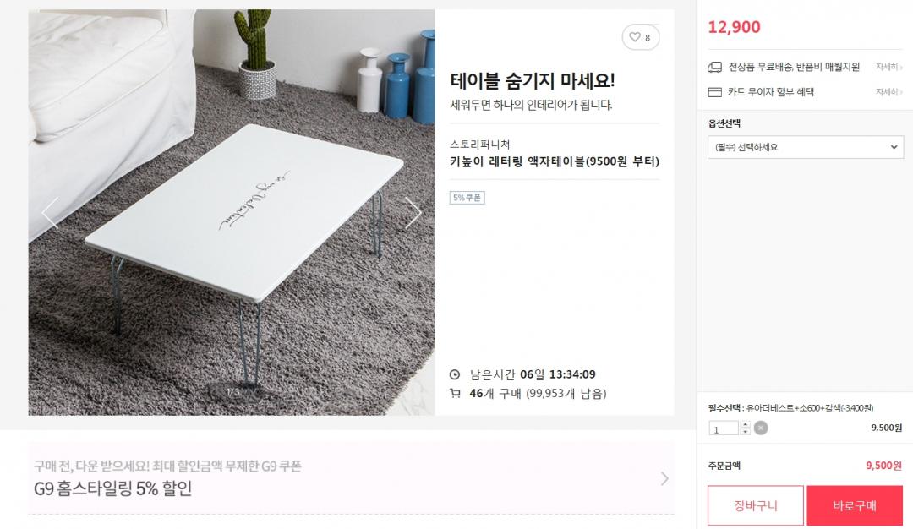The width and height of the screenshot is (913, 529).
Task: Click 자세히 link for card installment benefit
Action: (x=888, y=92)
